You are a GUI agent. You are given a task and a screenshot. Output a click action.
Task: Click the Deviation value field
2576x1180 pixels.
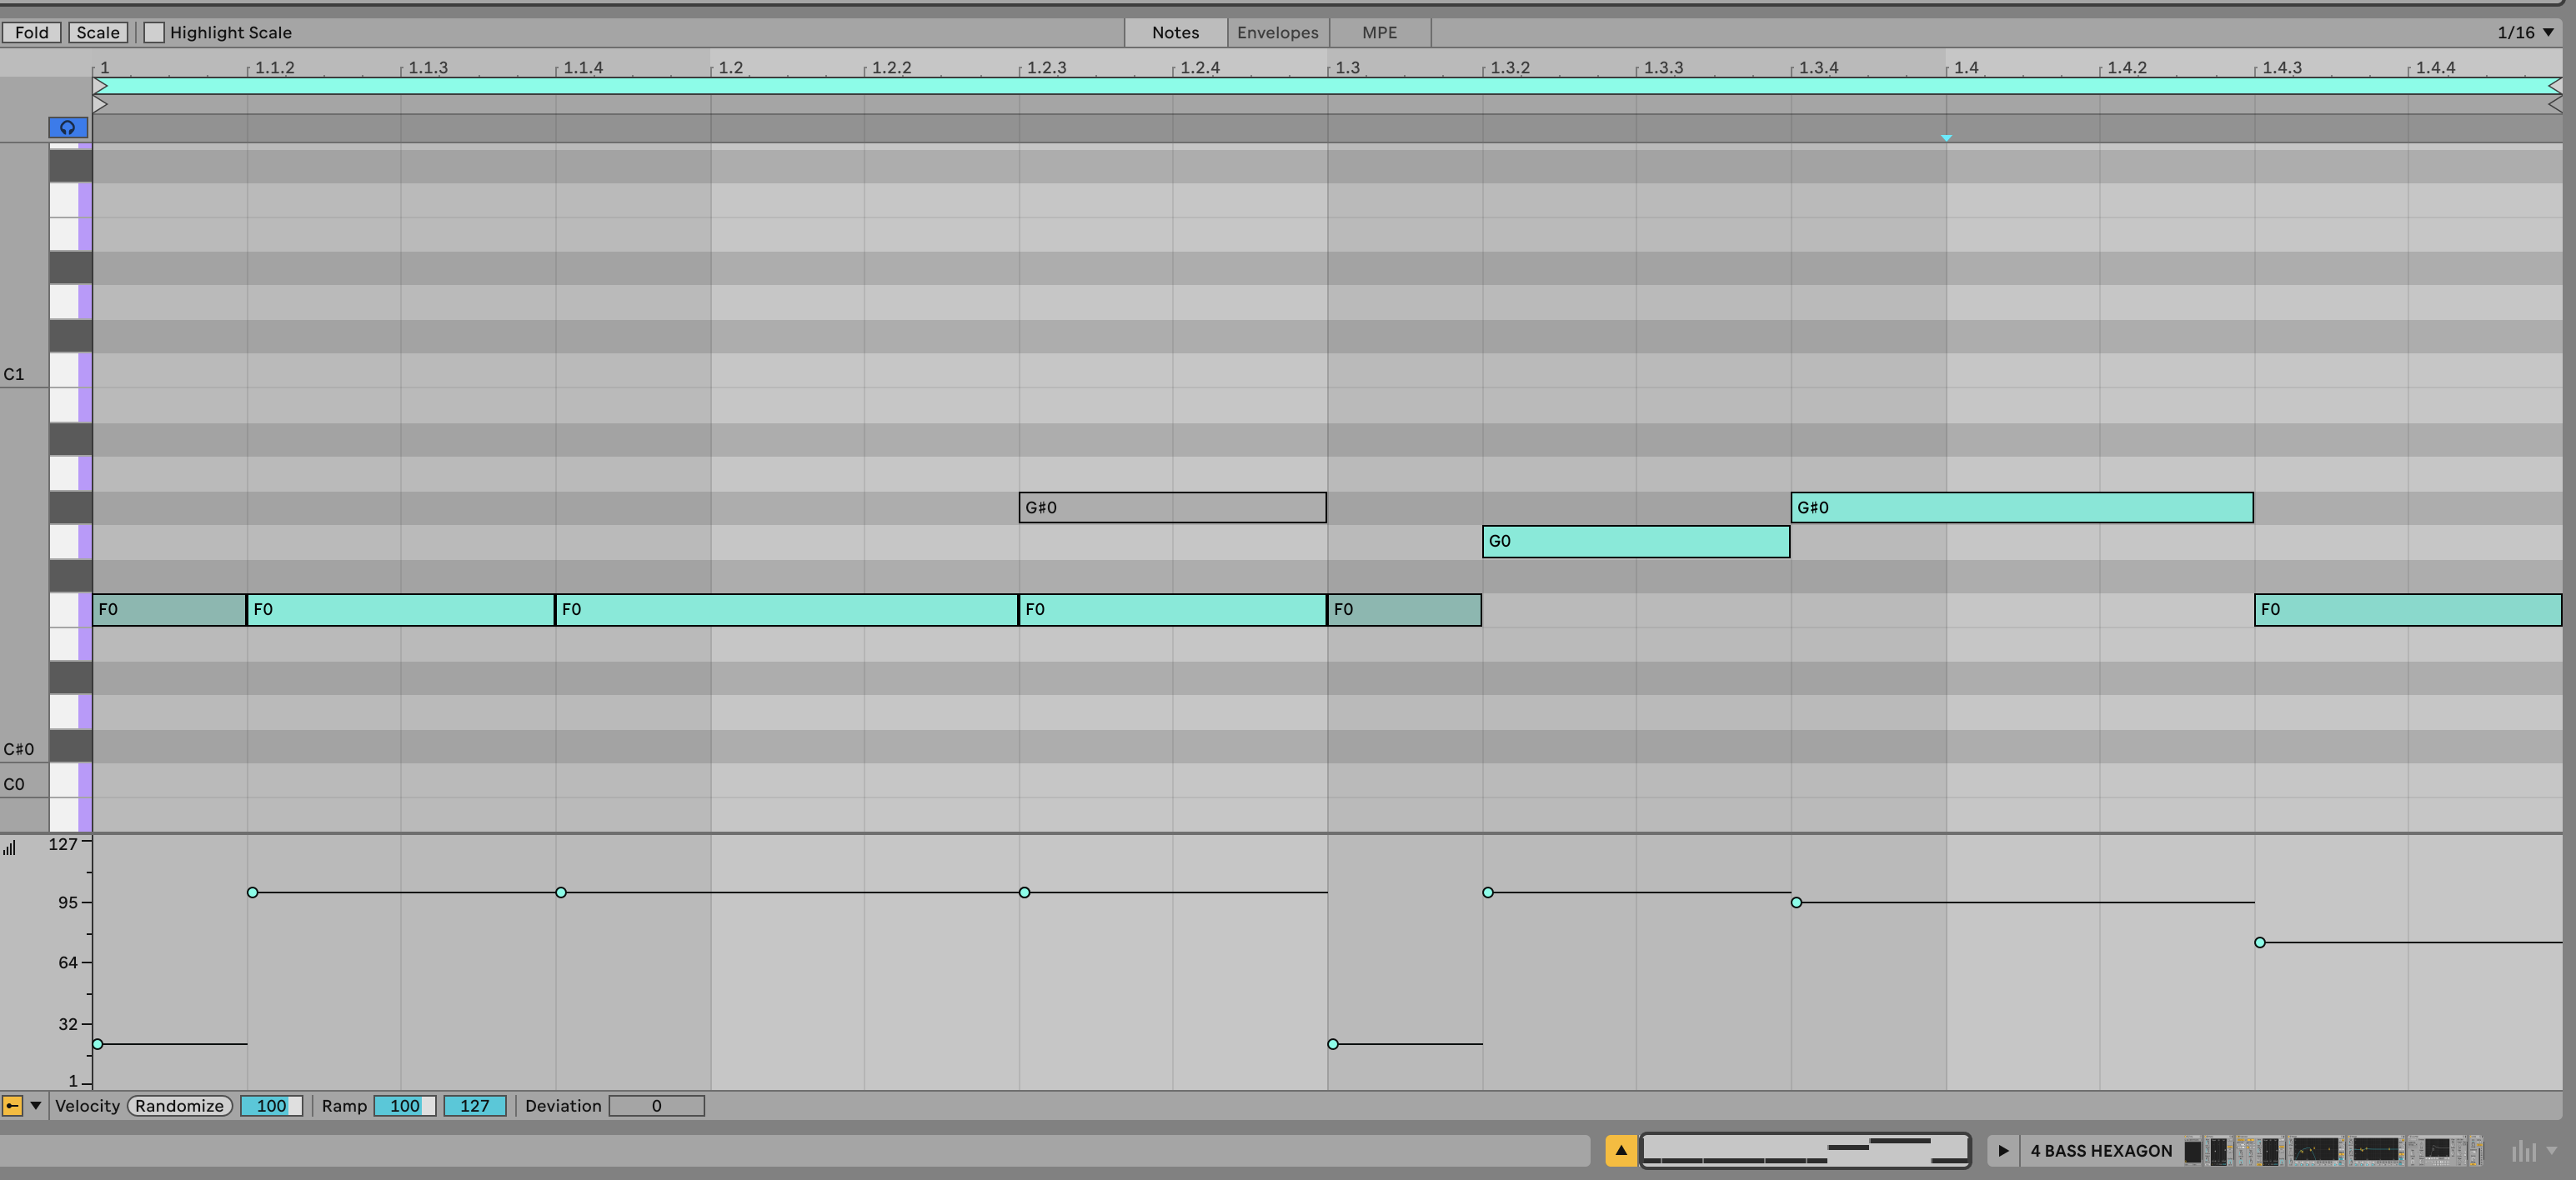click(x=656, y=1105)
